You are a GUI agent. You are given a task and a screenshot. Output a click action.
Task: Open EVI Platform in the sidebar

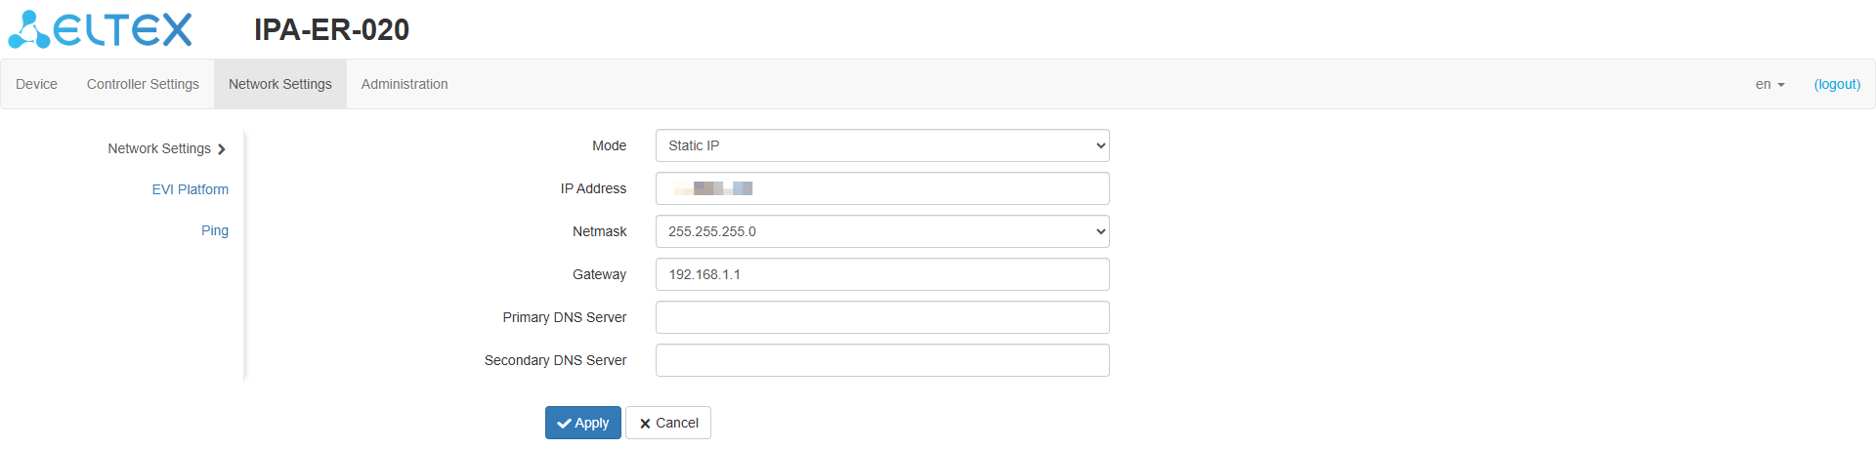coord(190,189)
